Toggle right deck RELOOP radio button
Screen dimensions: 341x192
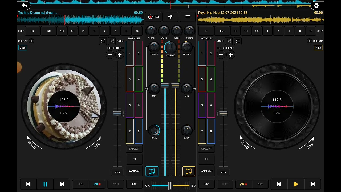click(x=309, y=41)
